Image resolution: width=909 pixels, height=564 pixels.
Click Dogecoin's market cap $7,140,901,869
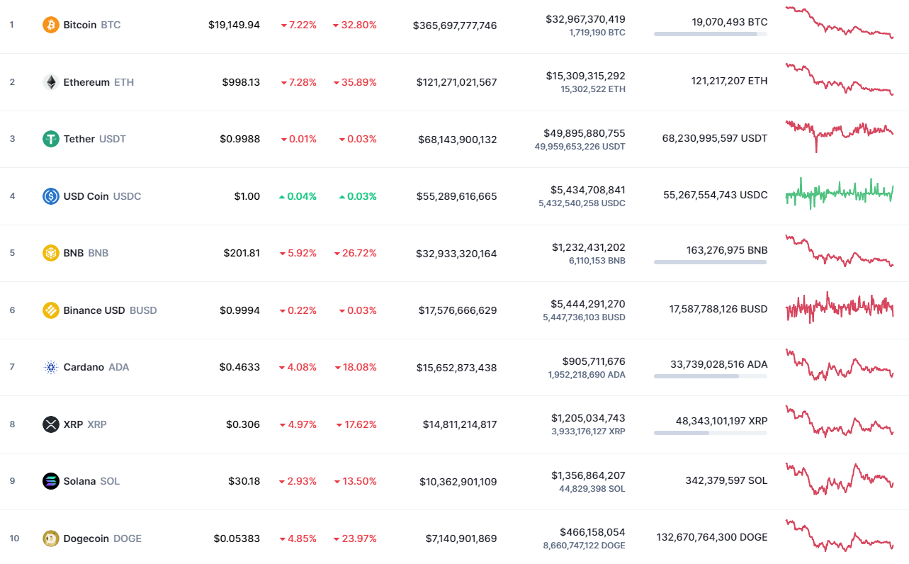pos(460,538)
